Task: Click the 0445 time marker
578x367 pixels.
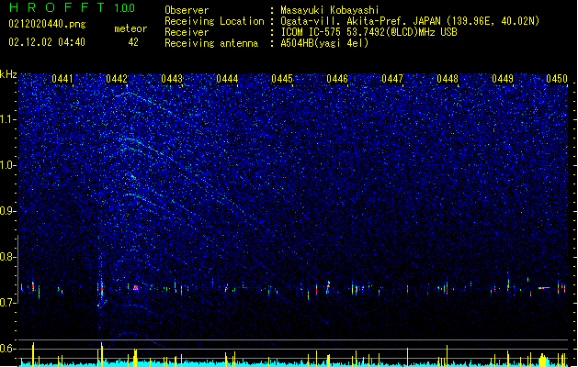Action: click(282, 79)
